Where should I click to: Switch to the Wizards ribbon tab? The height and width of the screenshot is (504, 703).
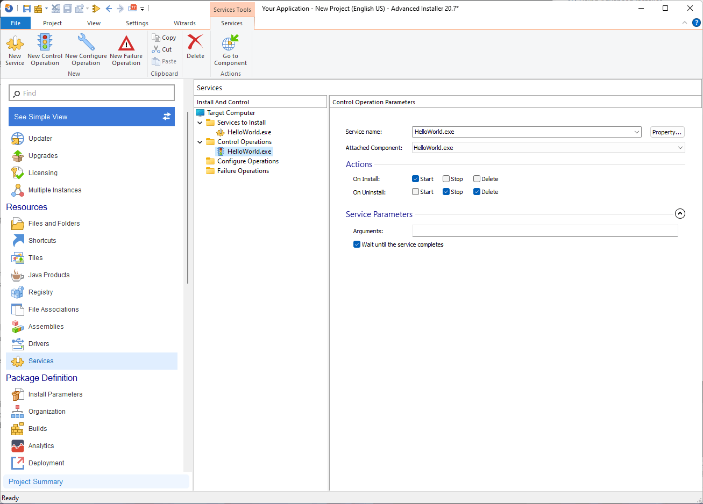[184, 23]
